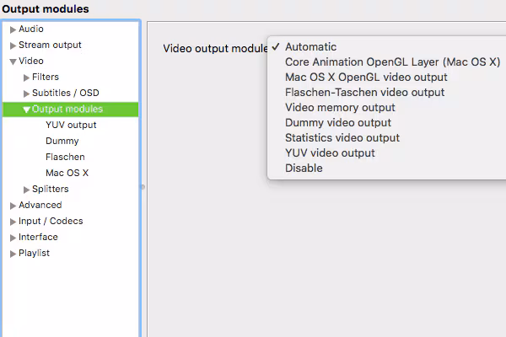506x337 pixels.
Task: Expand the Audio tree section
Action: 13,29
